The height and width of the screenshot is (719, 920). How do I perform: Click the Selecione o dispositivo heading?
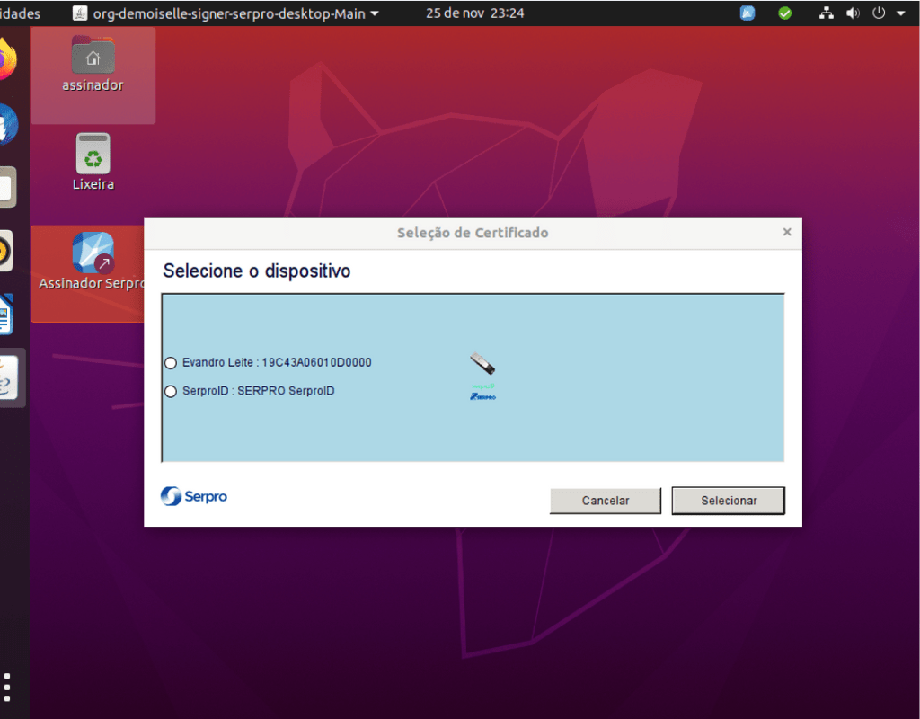click(256, 271)
